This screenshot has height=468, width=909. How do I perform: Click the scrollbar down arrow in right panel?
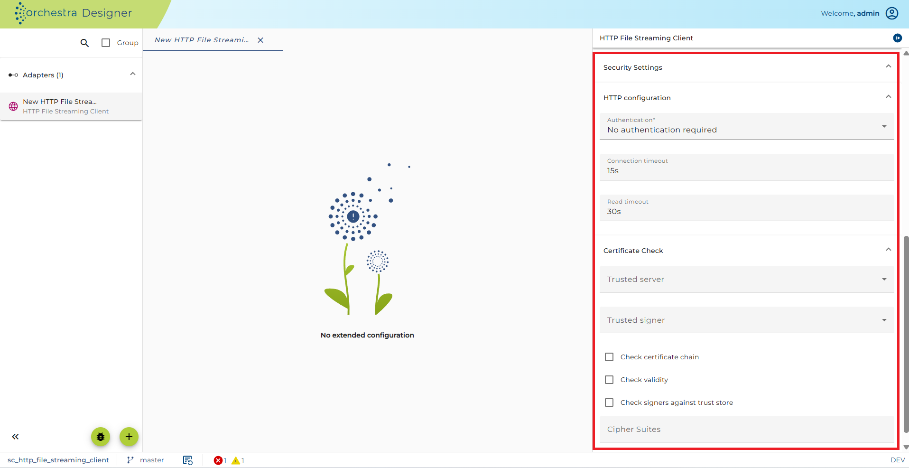[906, 447]
